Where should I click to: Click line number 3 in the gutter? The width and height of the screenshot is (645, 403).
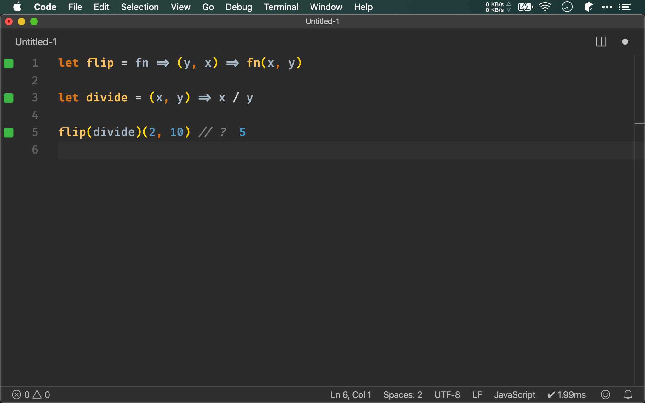click(x=35, y=98)
